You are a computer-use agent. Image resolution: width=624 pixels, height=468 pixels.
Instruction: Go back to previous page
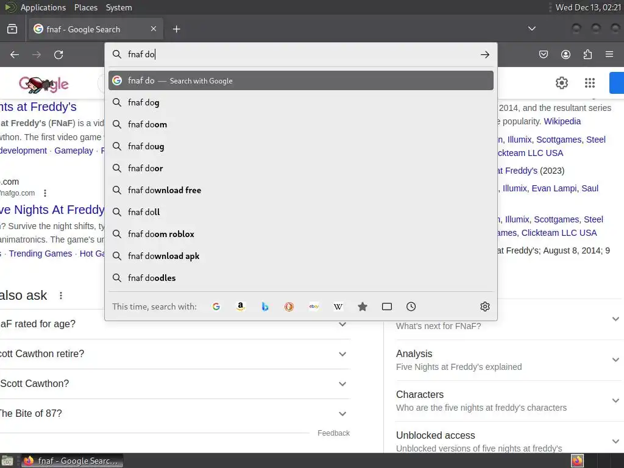click(x=15, y=54)
